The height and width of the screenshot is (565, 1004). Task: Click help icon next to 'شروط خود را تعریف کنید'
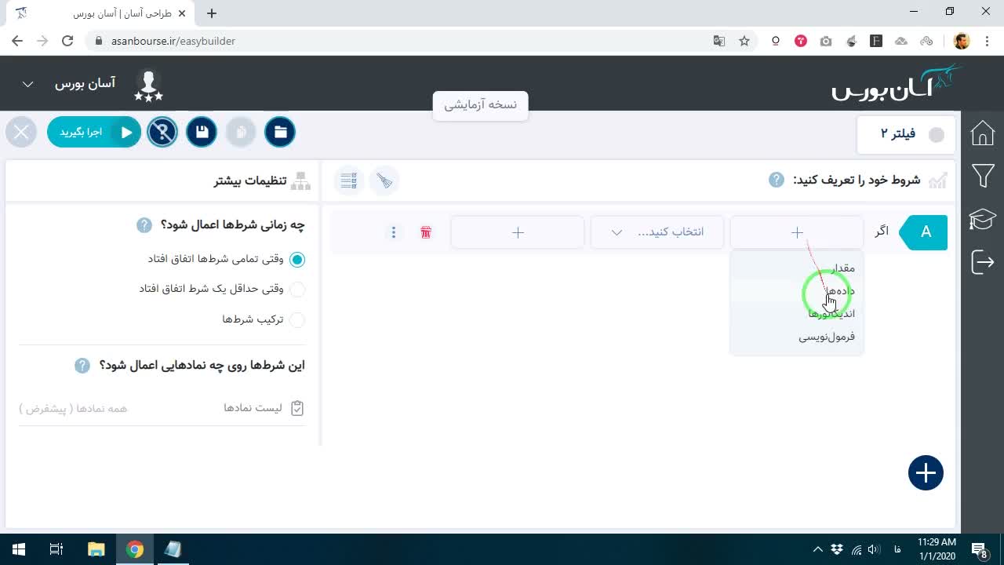[x=776, y=180]
